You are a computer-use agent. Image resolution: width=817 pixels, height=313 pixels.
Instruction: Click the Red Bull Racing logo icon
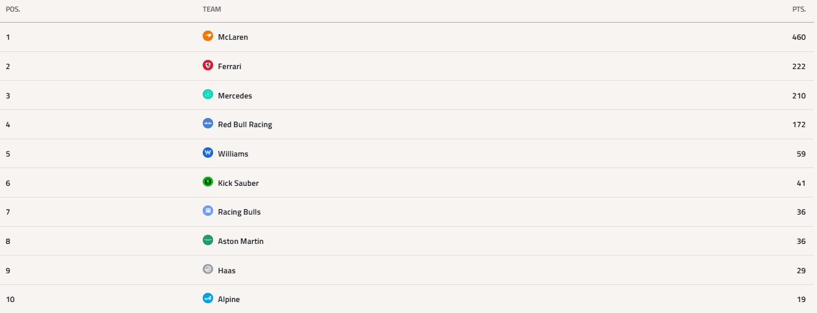point(208,123)
